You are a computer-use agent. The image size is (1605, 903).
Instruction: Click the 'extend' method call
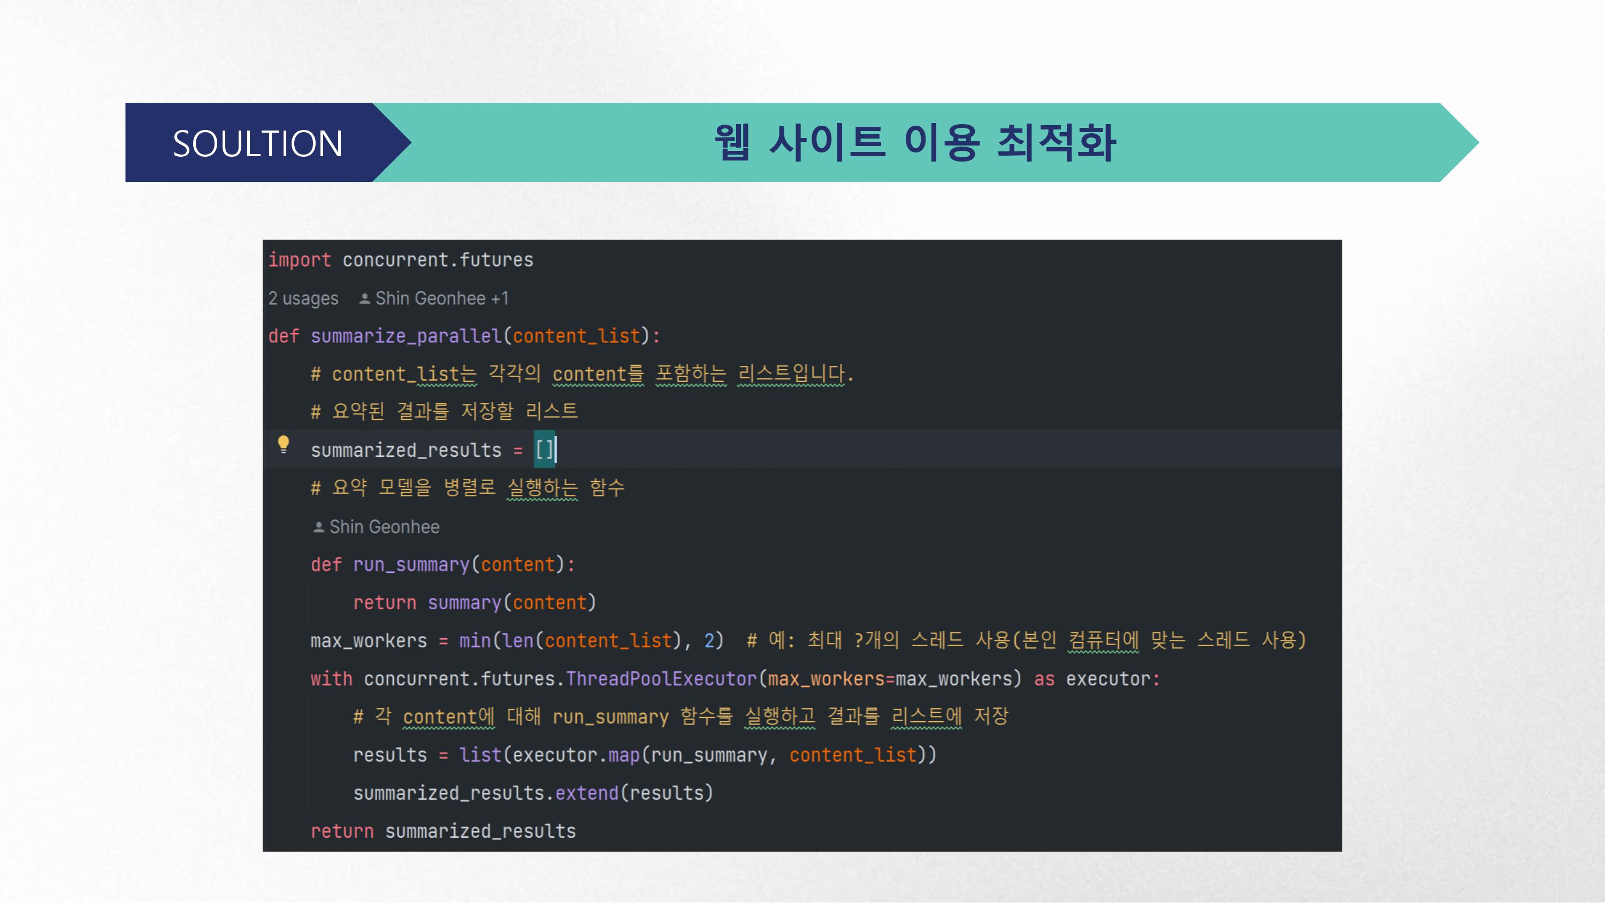point(586,793)
